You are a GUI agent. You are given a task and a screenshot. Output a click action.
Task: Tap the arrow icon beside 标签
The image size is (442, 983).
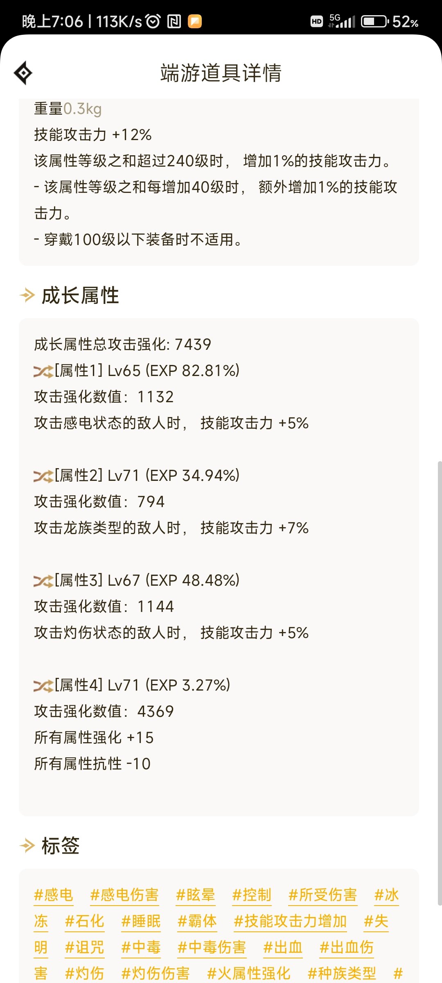coord(27,845)
